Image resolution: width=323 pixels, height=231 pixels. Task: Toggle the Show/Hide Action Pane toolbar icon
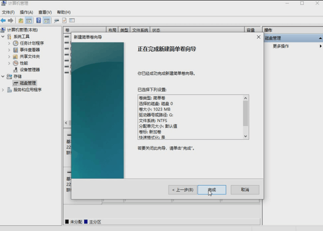pyautogui.click(x=47, y=20)
